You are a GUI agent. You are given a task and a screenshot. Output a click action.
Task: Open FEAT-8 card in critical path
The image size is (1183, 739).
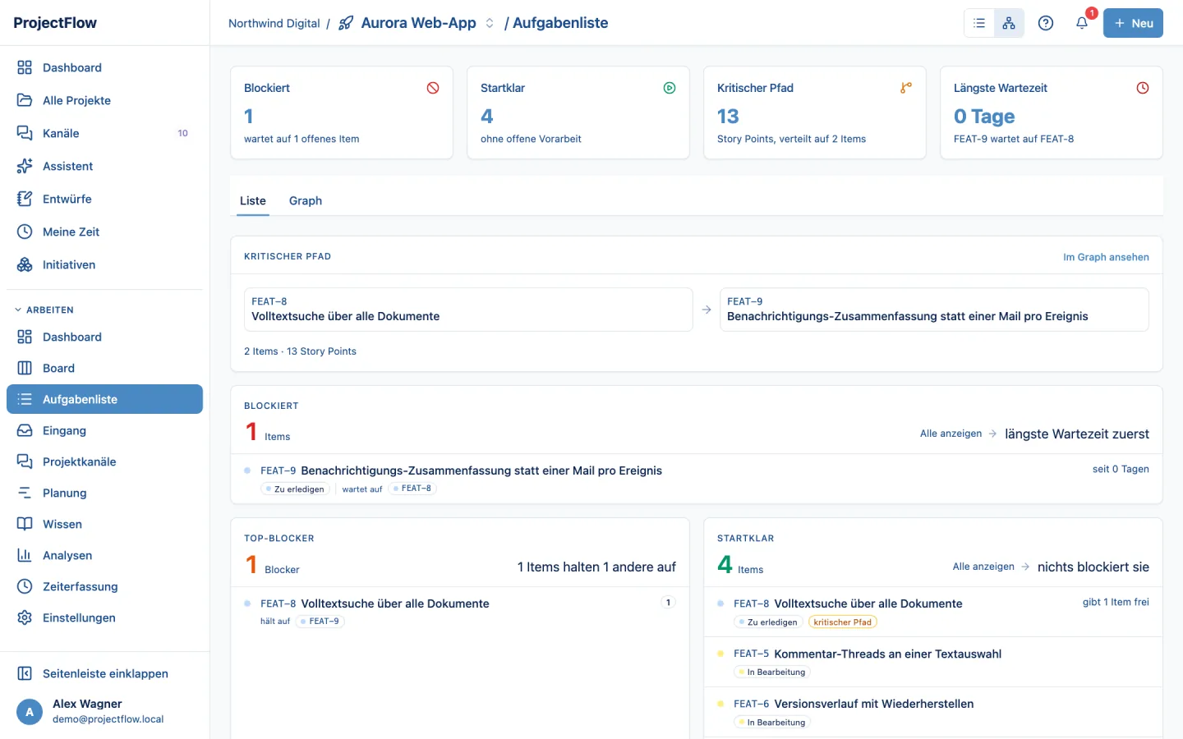point(468,310)
